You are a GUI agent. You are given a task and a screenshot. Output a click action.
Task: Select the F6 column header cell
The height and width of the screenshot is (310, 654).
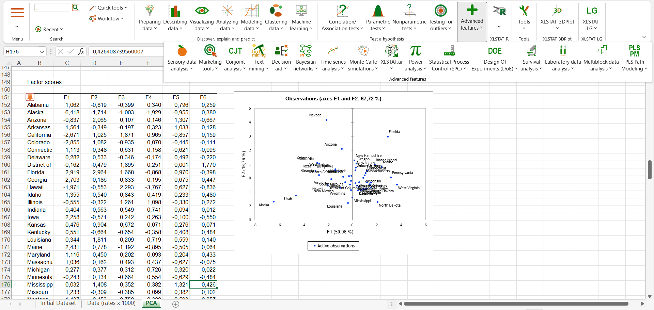203,97
